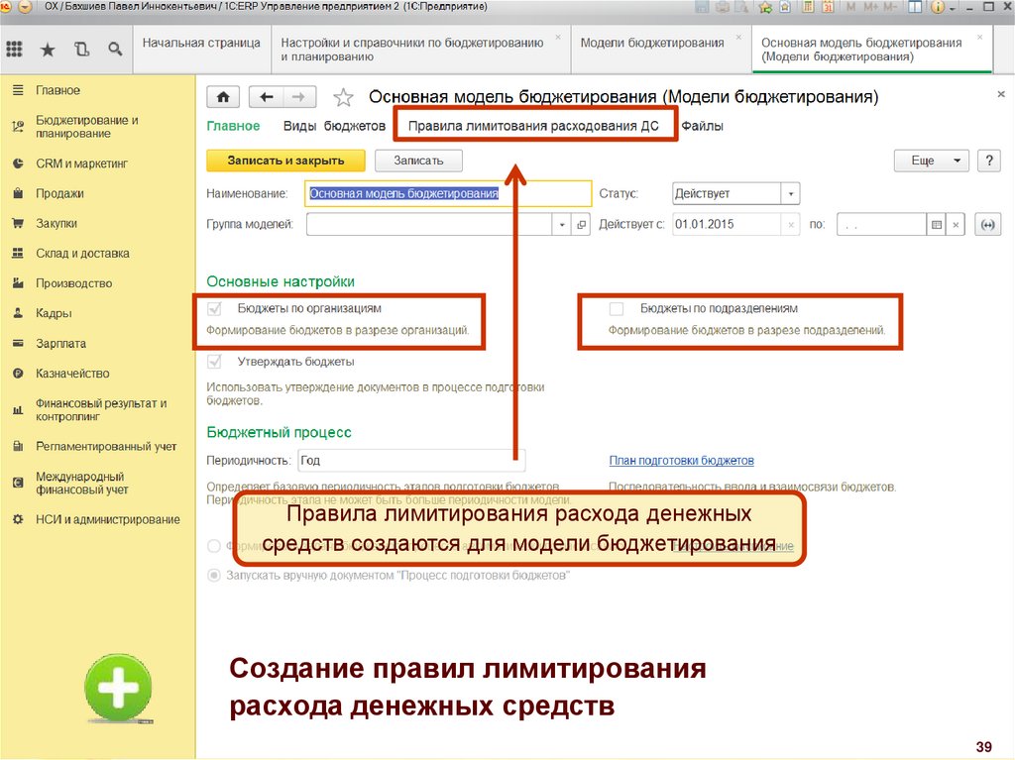Open the Продажи section
1015x760 pixels.
(x=59, y=193)
